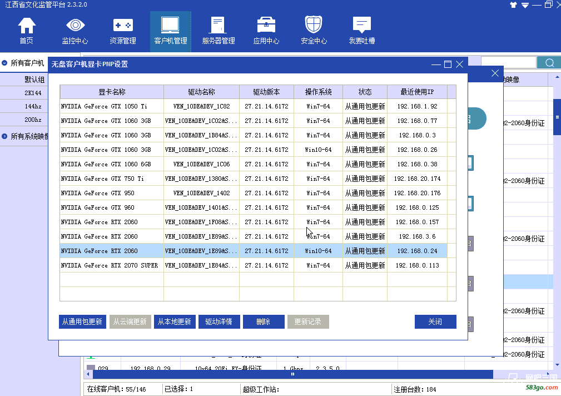Sort by 显卡名称 column header

(112, 92)
